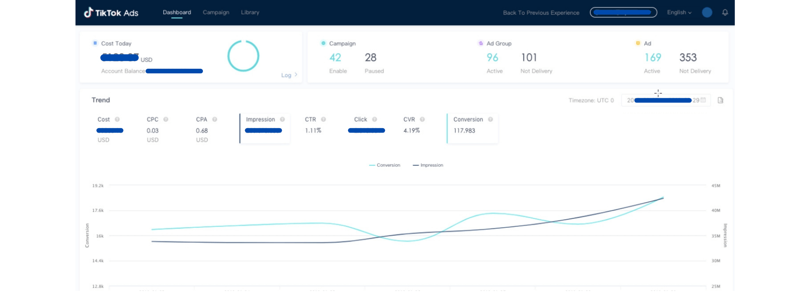The width and height of the screenshot is (810, 296).
Task: Open the account selector pill
Action: click(623, 12)
